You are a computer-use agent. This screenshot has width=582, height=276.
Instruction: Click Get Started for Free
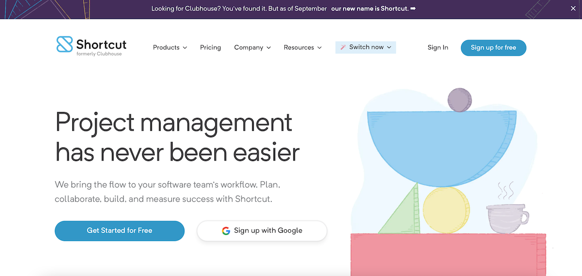click(x=119, y=231)
